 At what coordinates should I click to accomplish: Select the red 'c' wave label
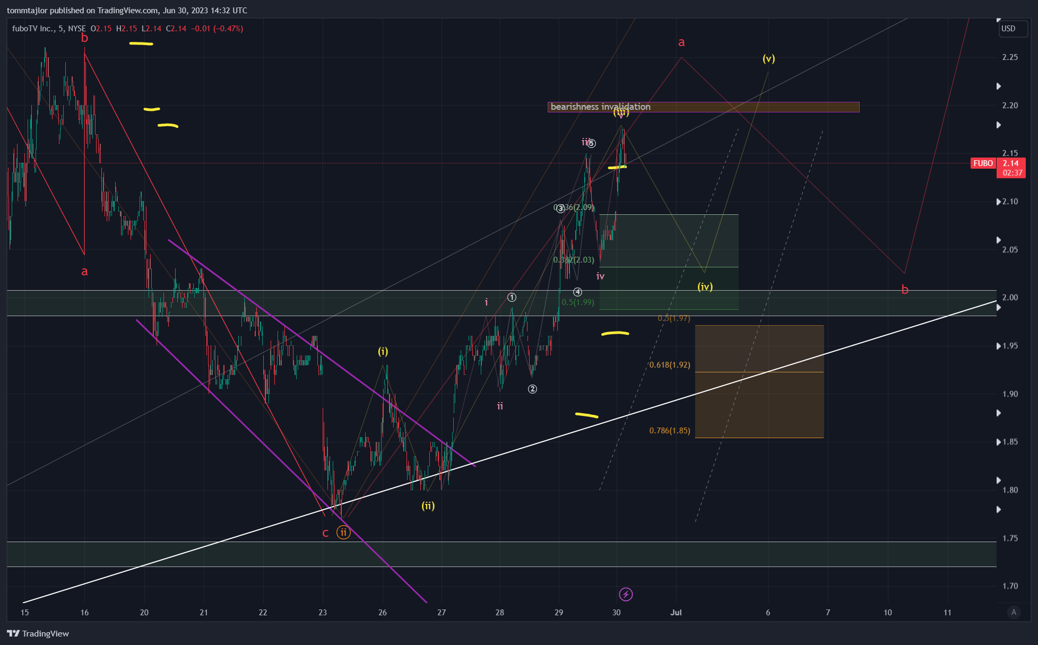click(326, 533)
